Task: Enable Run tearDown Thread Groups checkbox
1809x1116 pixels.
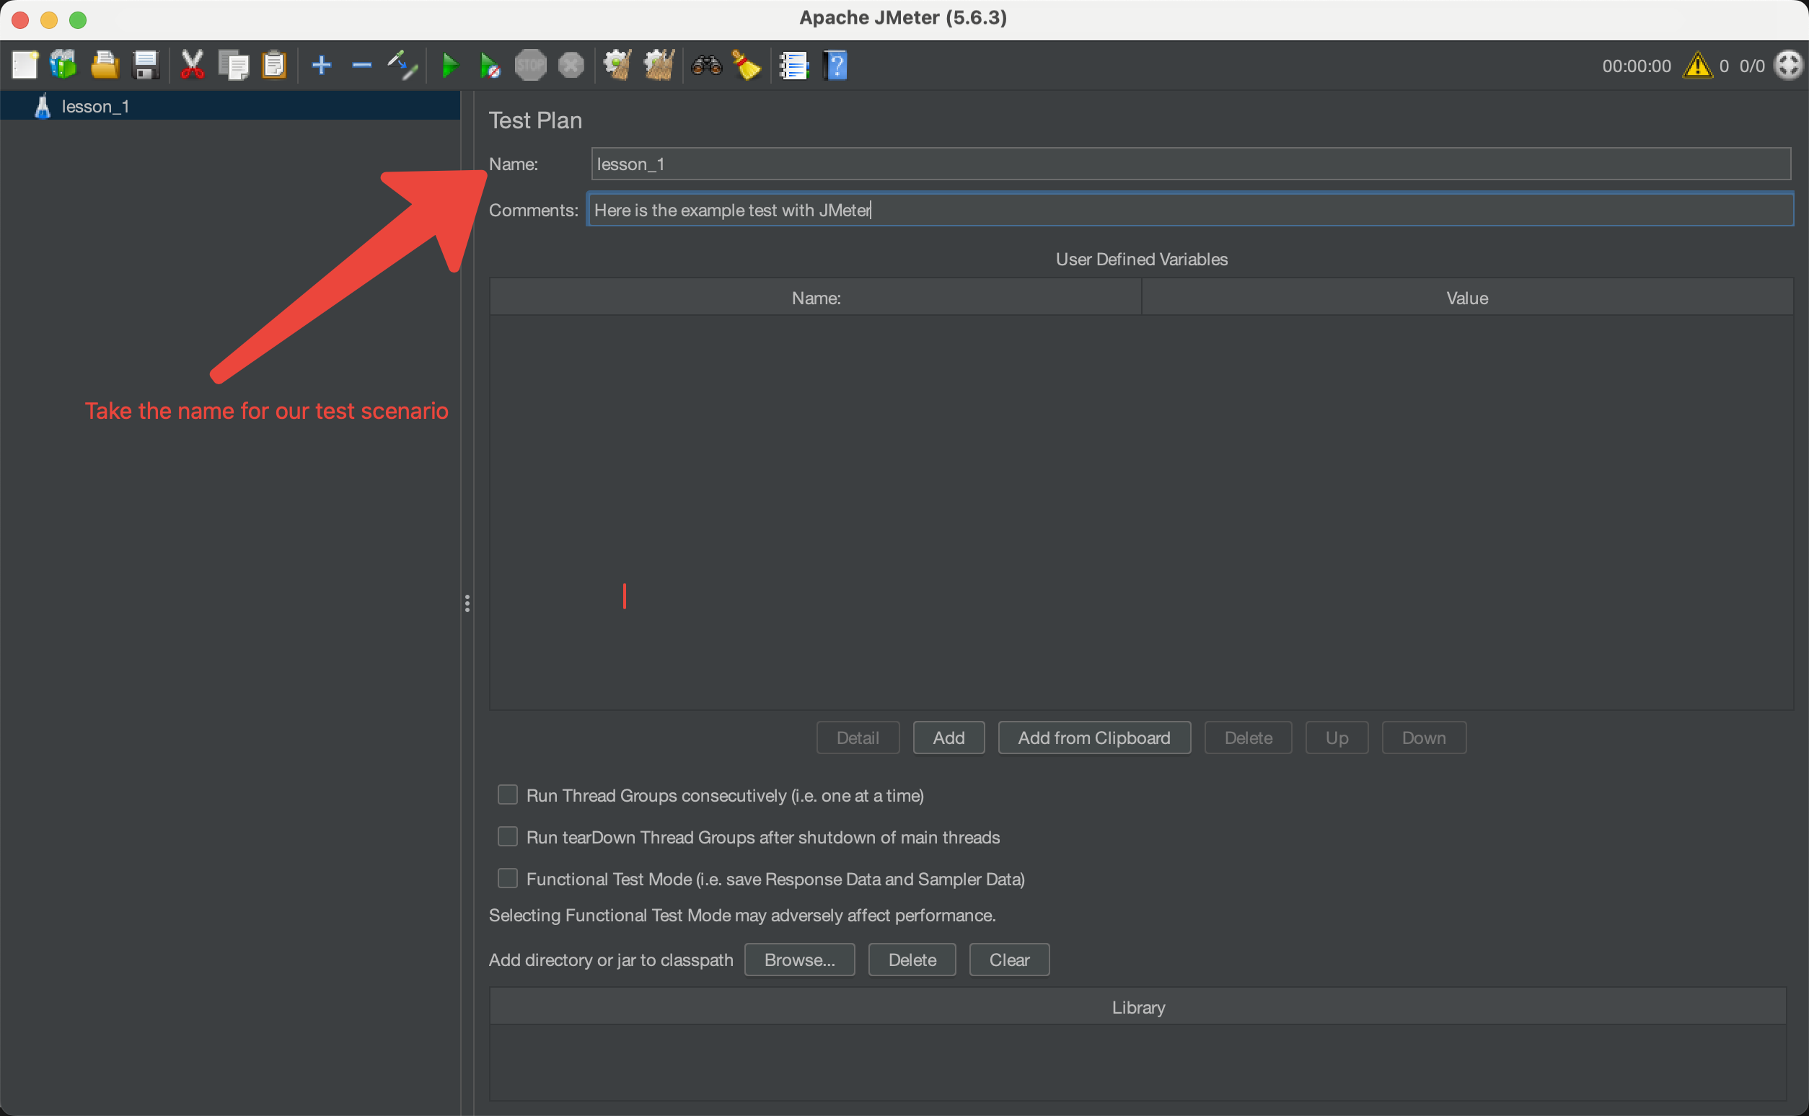Action: point(507,837)
